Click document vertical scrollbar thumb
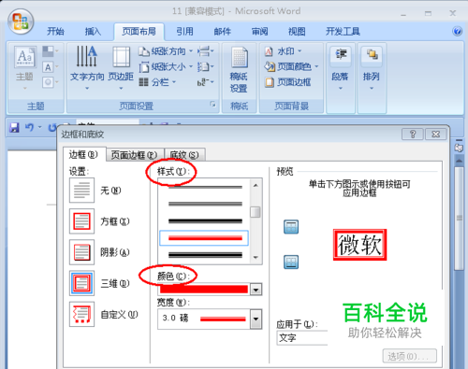This screenshot has height=369, width=468. click(x=459, y=218)
